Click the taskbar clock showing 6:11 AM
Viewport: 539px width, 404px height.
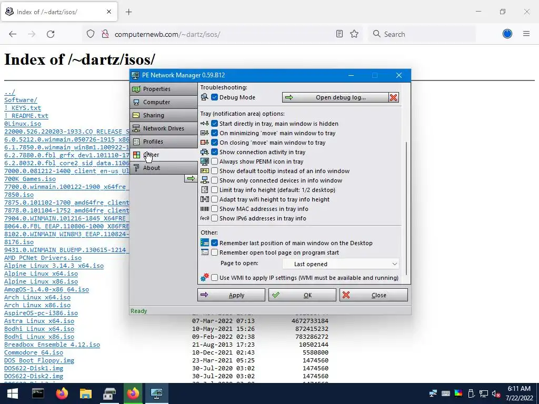tap(519, 393)
